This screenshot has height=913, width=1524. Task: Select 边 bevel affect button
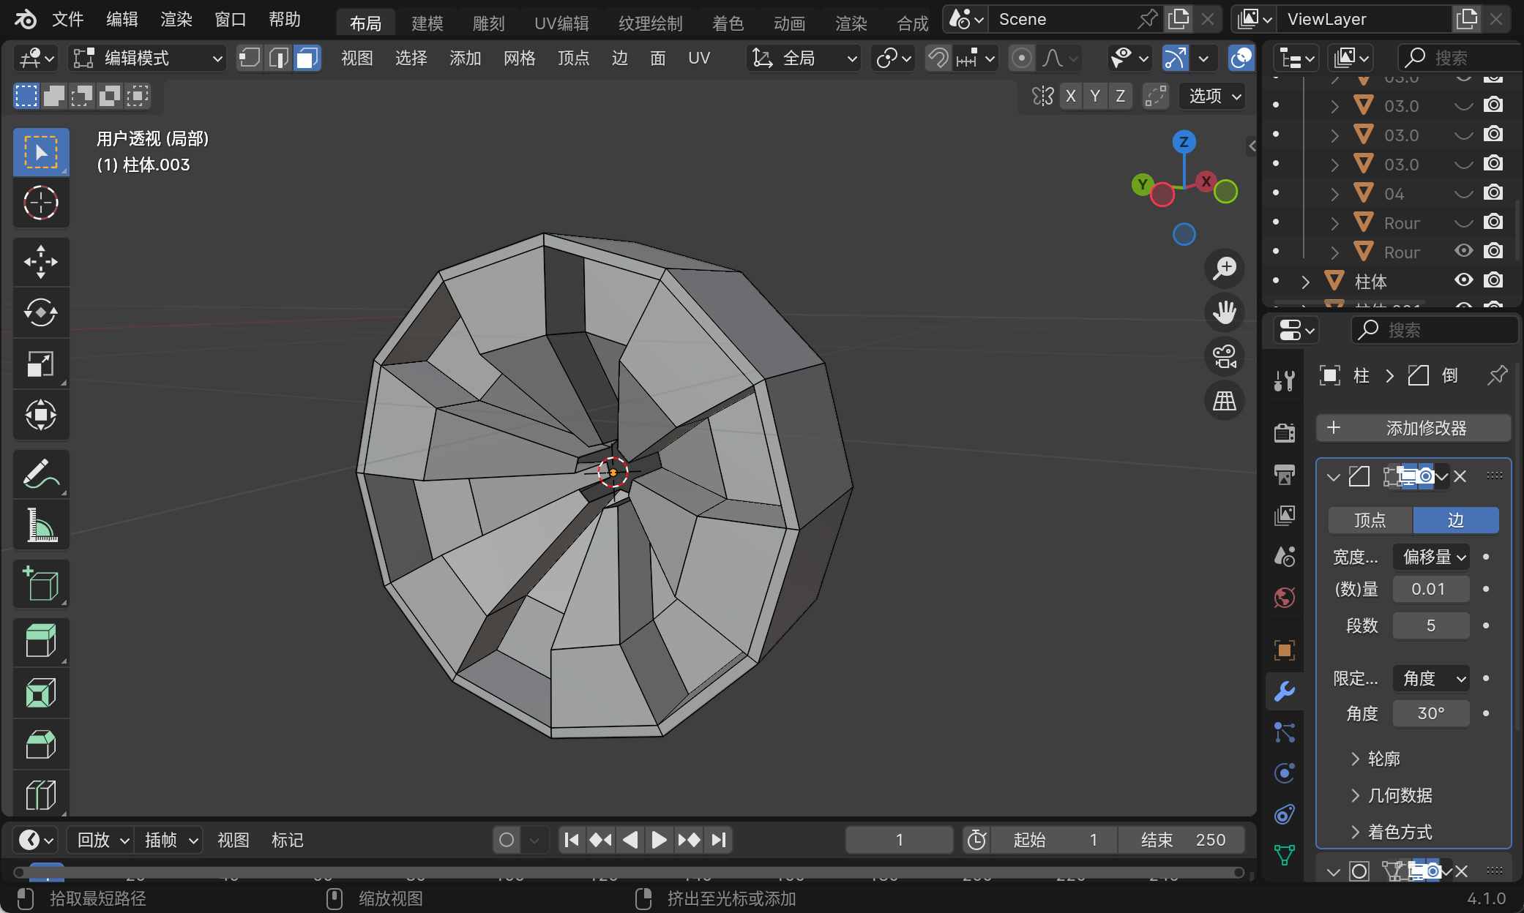coord(1456,520)
